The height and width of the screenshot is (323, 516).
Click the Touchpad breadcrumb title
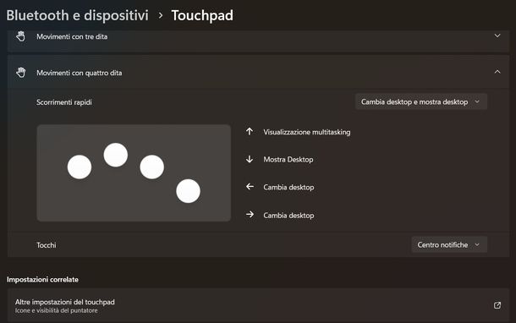tap(202, 15)
